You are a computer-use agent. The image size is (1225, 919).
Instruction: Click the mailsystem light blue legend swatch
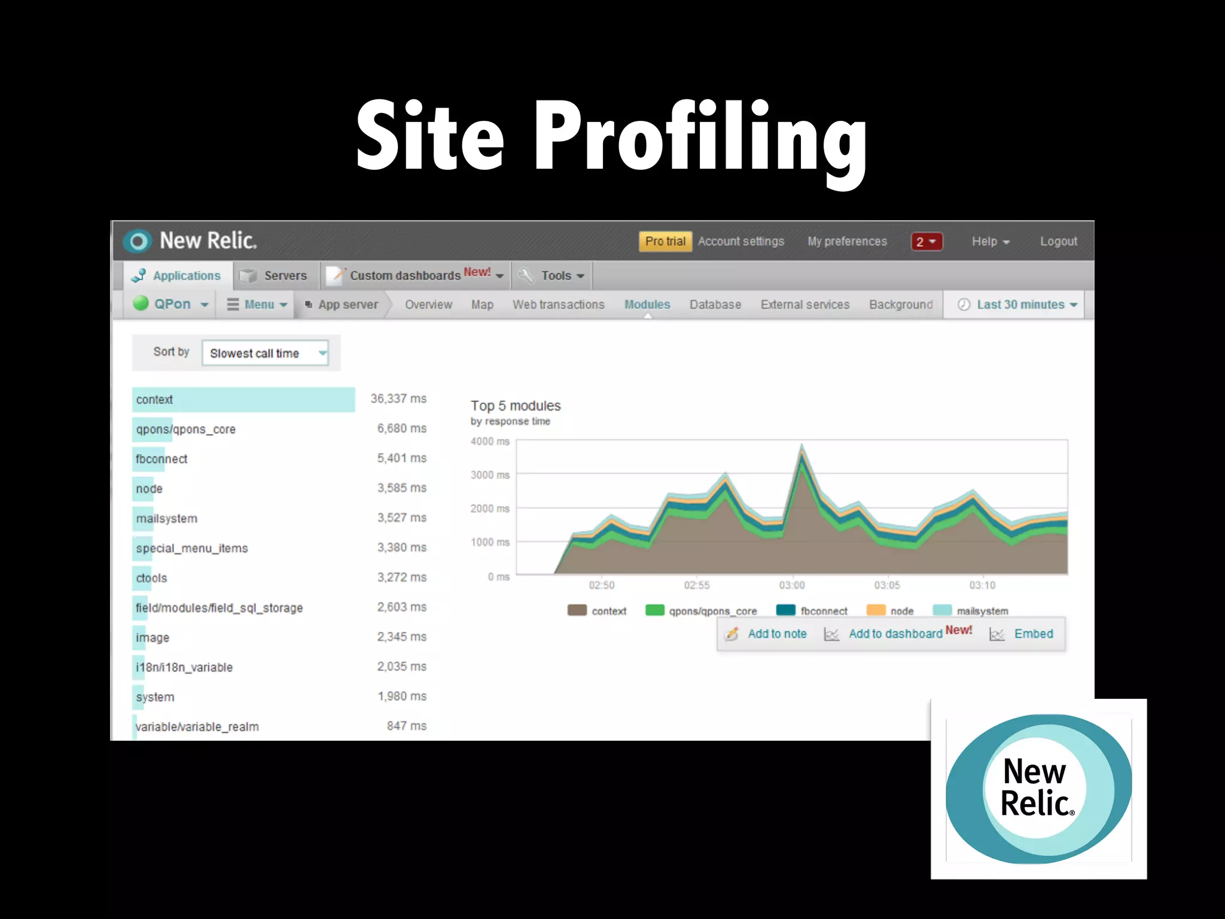(942, 610)
